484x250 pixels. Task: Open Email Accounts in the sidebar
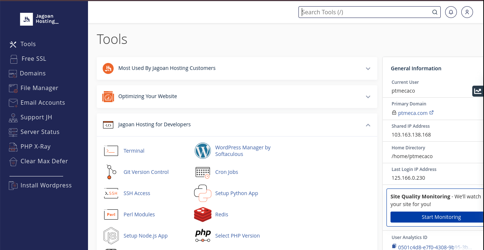coord(37,102)
